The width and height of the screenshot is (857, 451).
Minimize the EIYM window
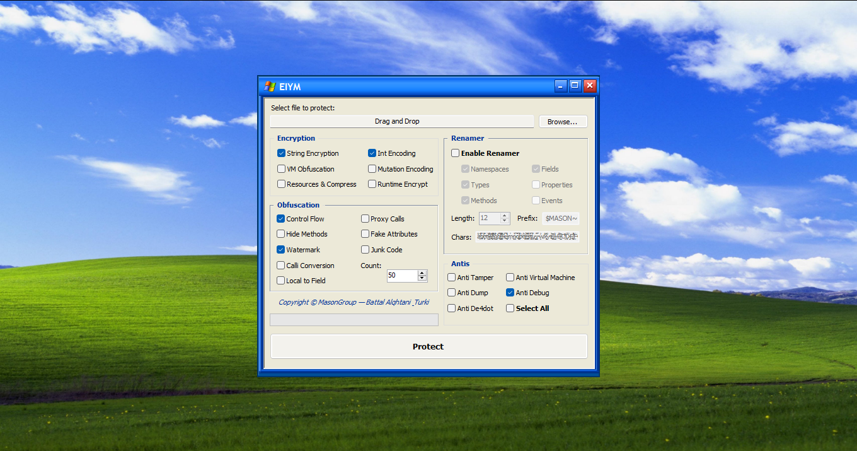coord(561,86)
